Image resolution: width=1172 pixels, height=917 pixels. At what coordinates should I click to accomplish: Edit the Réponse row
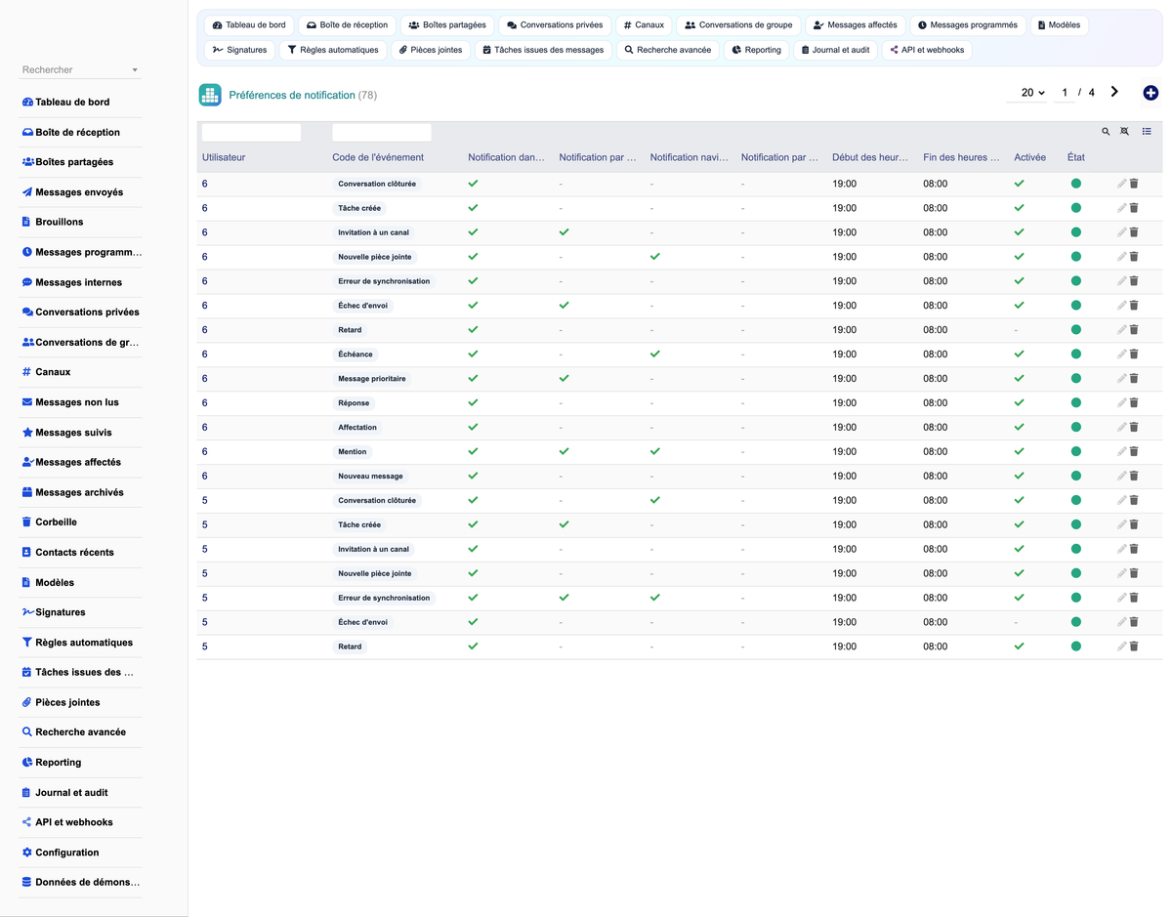click(x=1122, y=402)
